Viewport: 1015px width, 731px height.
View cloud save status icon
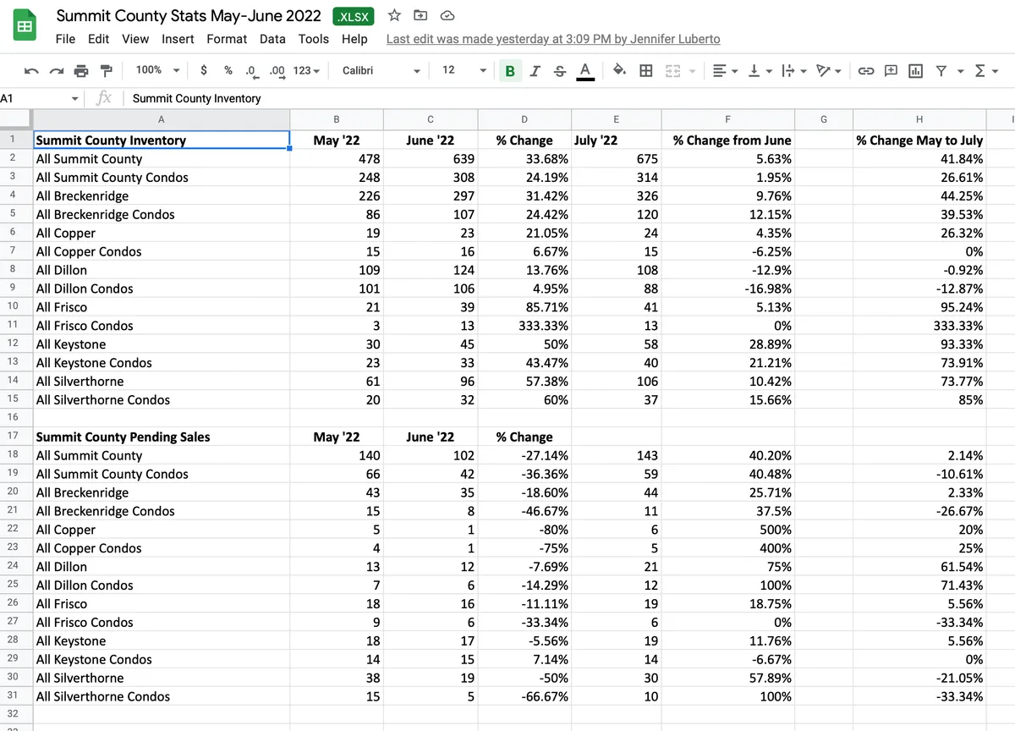(447, 15)
